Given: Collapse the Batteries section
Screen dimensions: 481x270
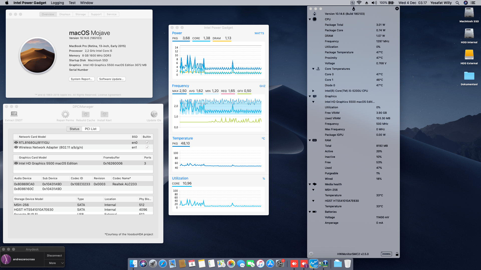Looking at the screenshot, I should click(310, 212).
